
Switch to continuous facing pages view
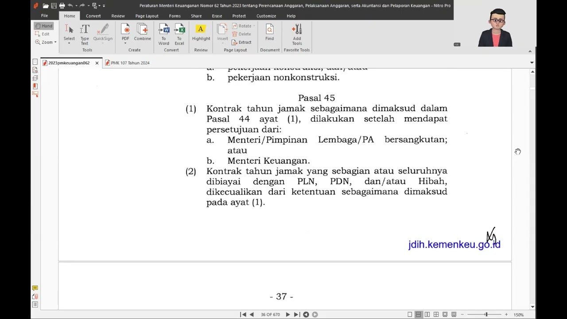click(x=436, y=315)
